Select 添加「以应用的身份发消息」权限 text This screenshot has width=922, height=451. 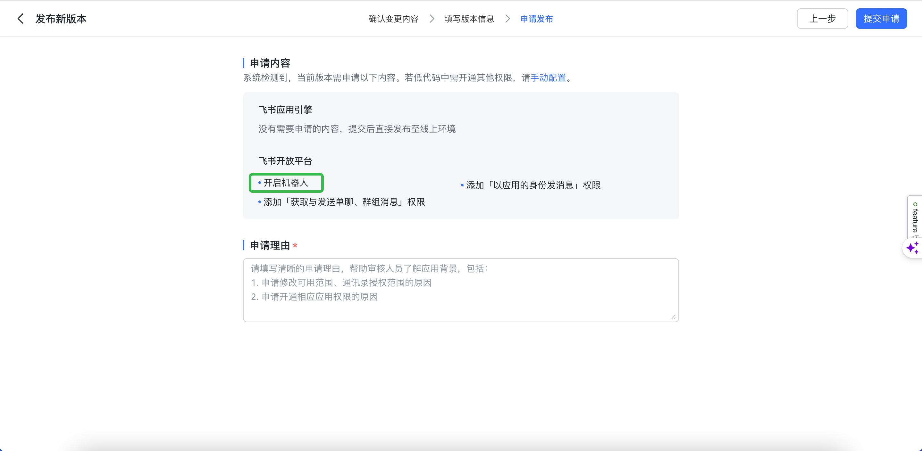pyautogui.click(x=533, y=185)
